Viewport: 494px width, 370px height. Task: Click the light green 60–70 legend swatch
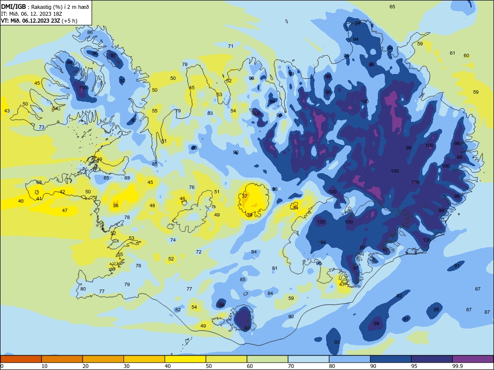[x=267, y=359]
